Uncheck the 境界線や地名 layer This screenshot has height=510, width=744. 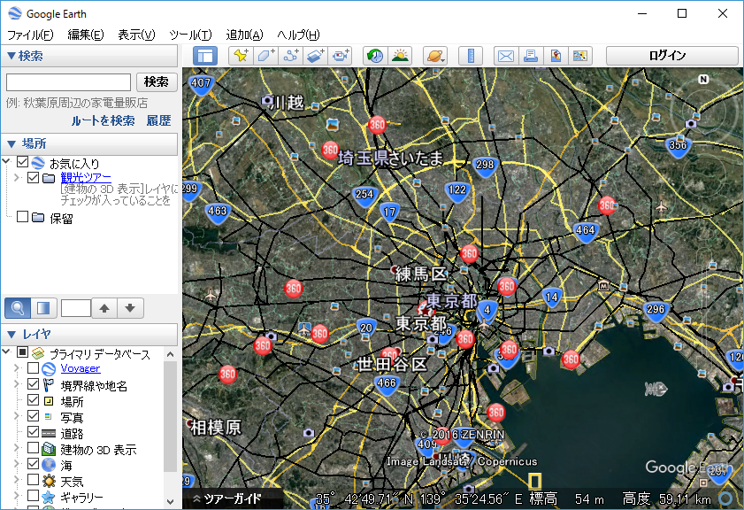click(x=34, y=383)
